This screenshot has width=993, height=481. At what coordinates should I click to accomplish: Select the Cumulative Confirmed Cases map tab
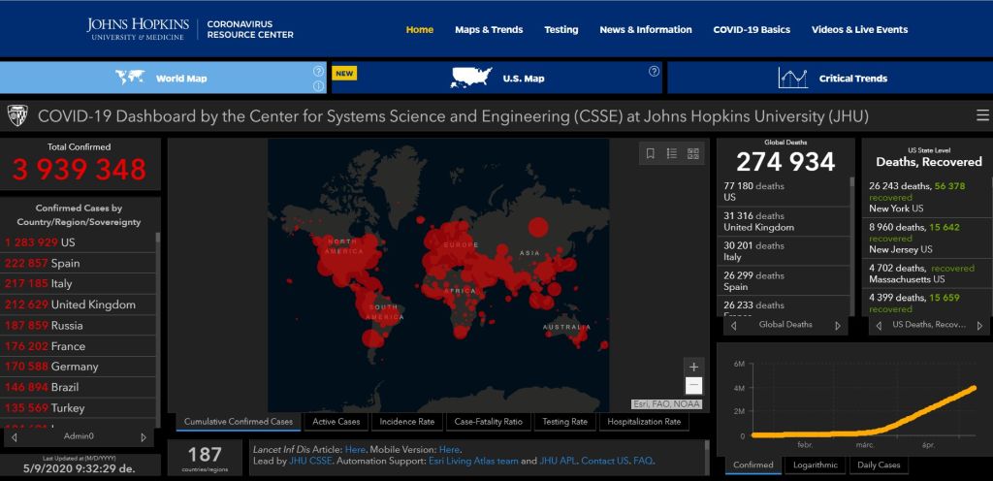tap(239, 422)
